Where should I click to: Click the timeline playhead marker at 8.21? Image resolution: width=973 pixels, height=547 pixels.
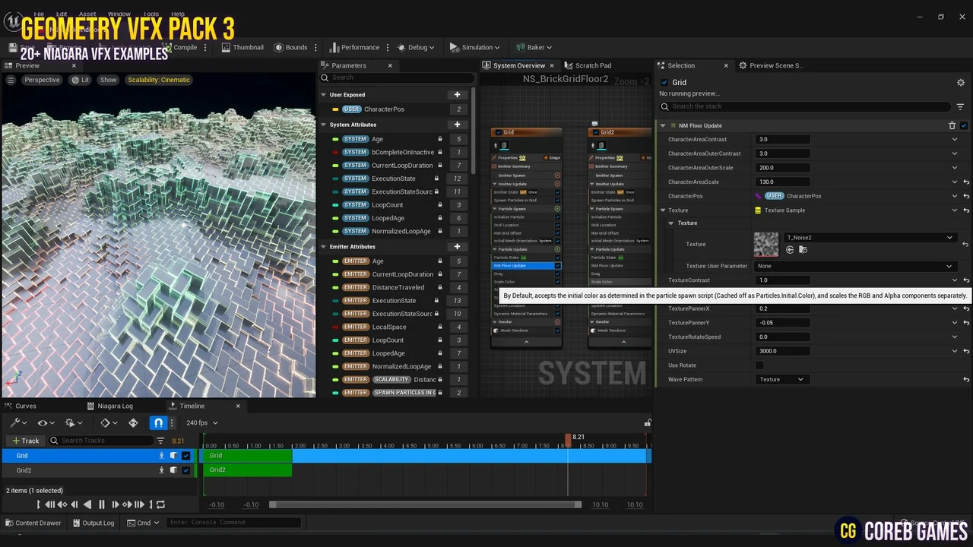pos(568,438)
